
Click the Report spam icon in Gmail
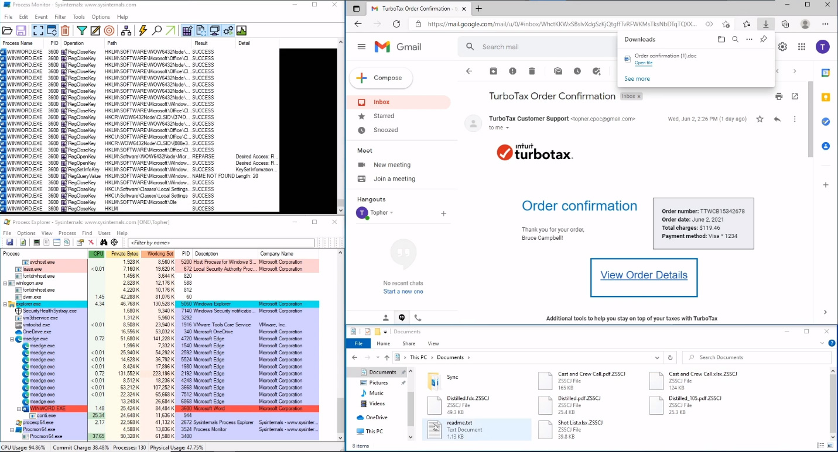(512, 71)
